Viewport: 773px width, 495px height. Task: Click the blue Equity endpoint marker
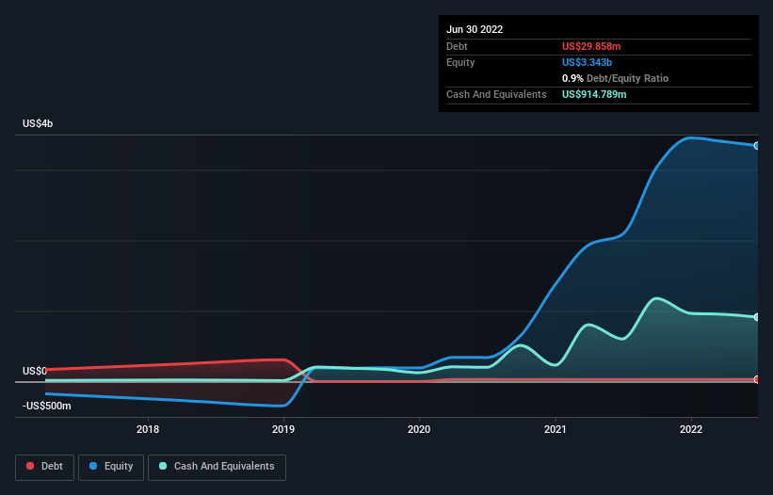757,146
